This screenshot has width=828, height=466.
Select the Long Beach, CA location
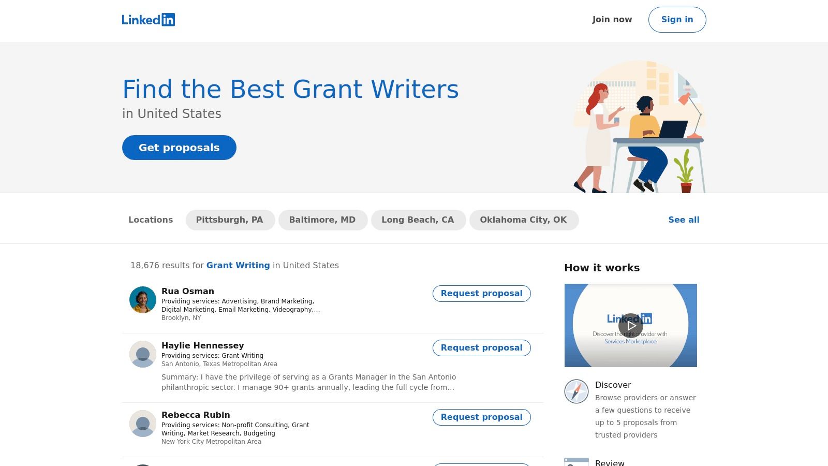pyautogui.click(x=418, y=220)
